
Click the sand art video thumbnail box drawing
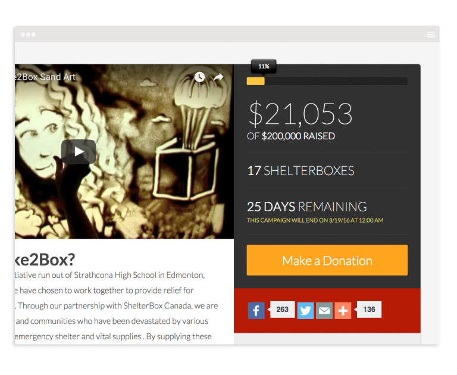pyautogui.click(x=187, y=167)
